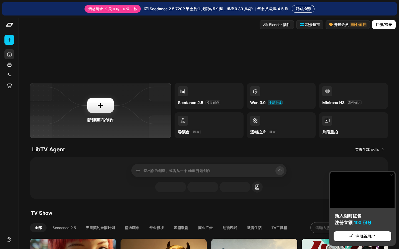This screenshot has height=249, width=399.
Task: Select the 商业广告 tab
Action: [x=205, y=228]
